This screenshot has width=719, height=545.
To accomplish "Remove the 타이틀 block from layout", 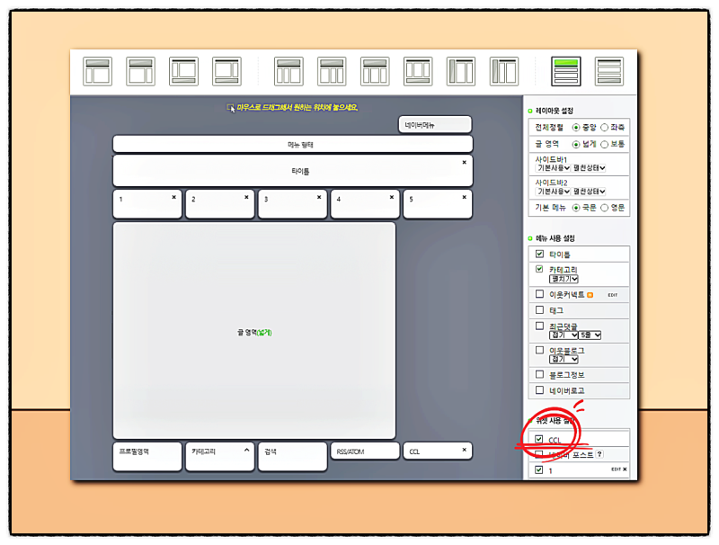I will (464, 163).
